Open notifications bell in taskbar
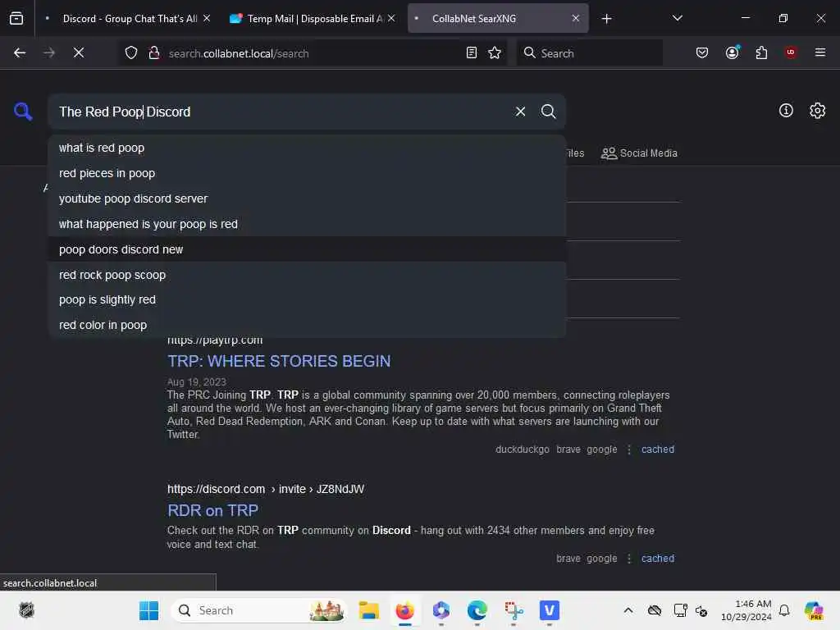The height and width of the screenshot is (630, 840). 784,610
